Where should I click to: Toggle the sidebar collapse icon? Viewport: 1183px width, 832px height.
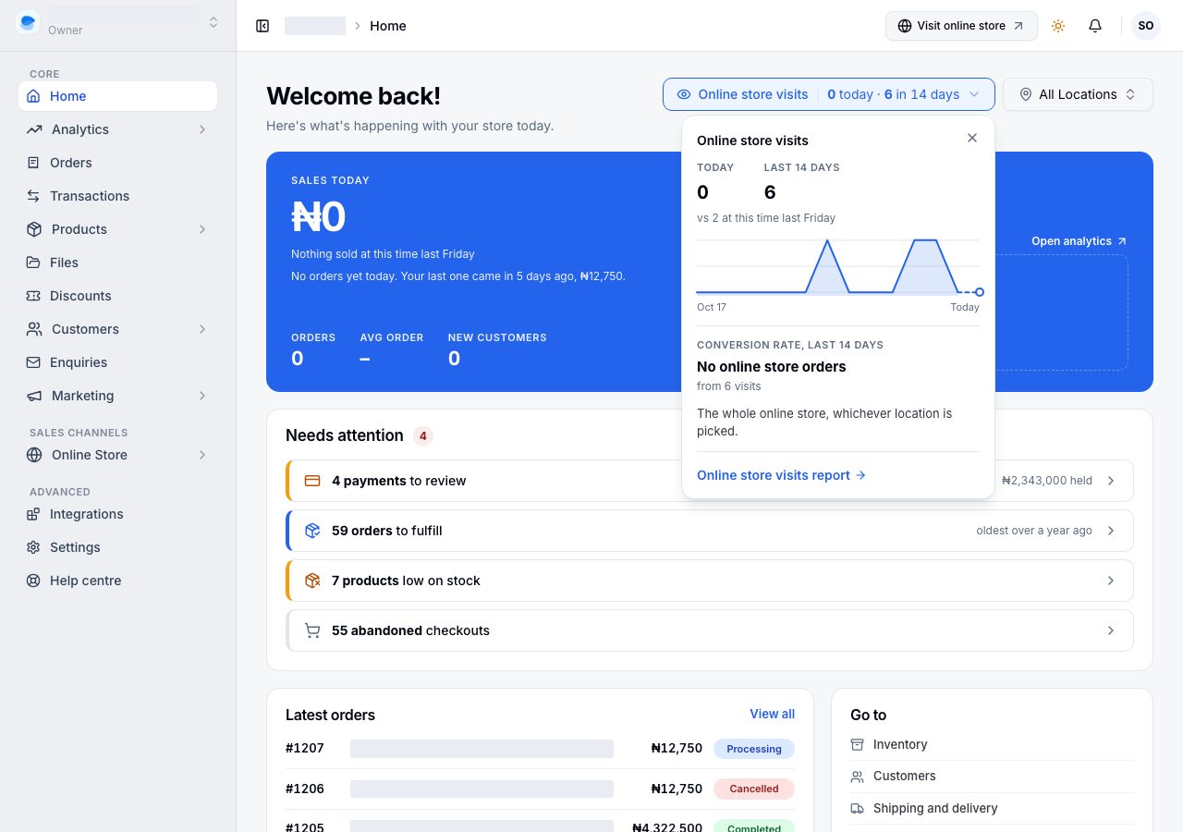[x=262, y=26]
